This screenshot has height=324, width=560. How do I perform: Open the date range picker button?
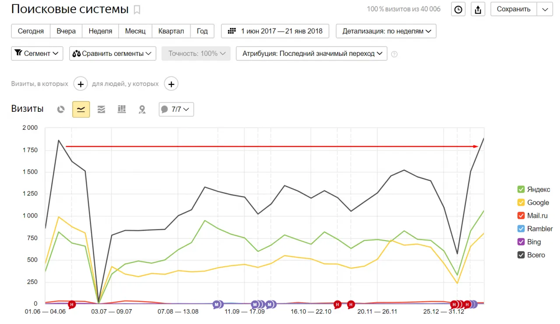click(x=276, y=31)
